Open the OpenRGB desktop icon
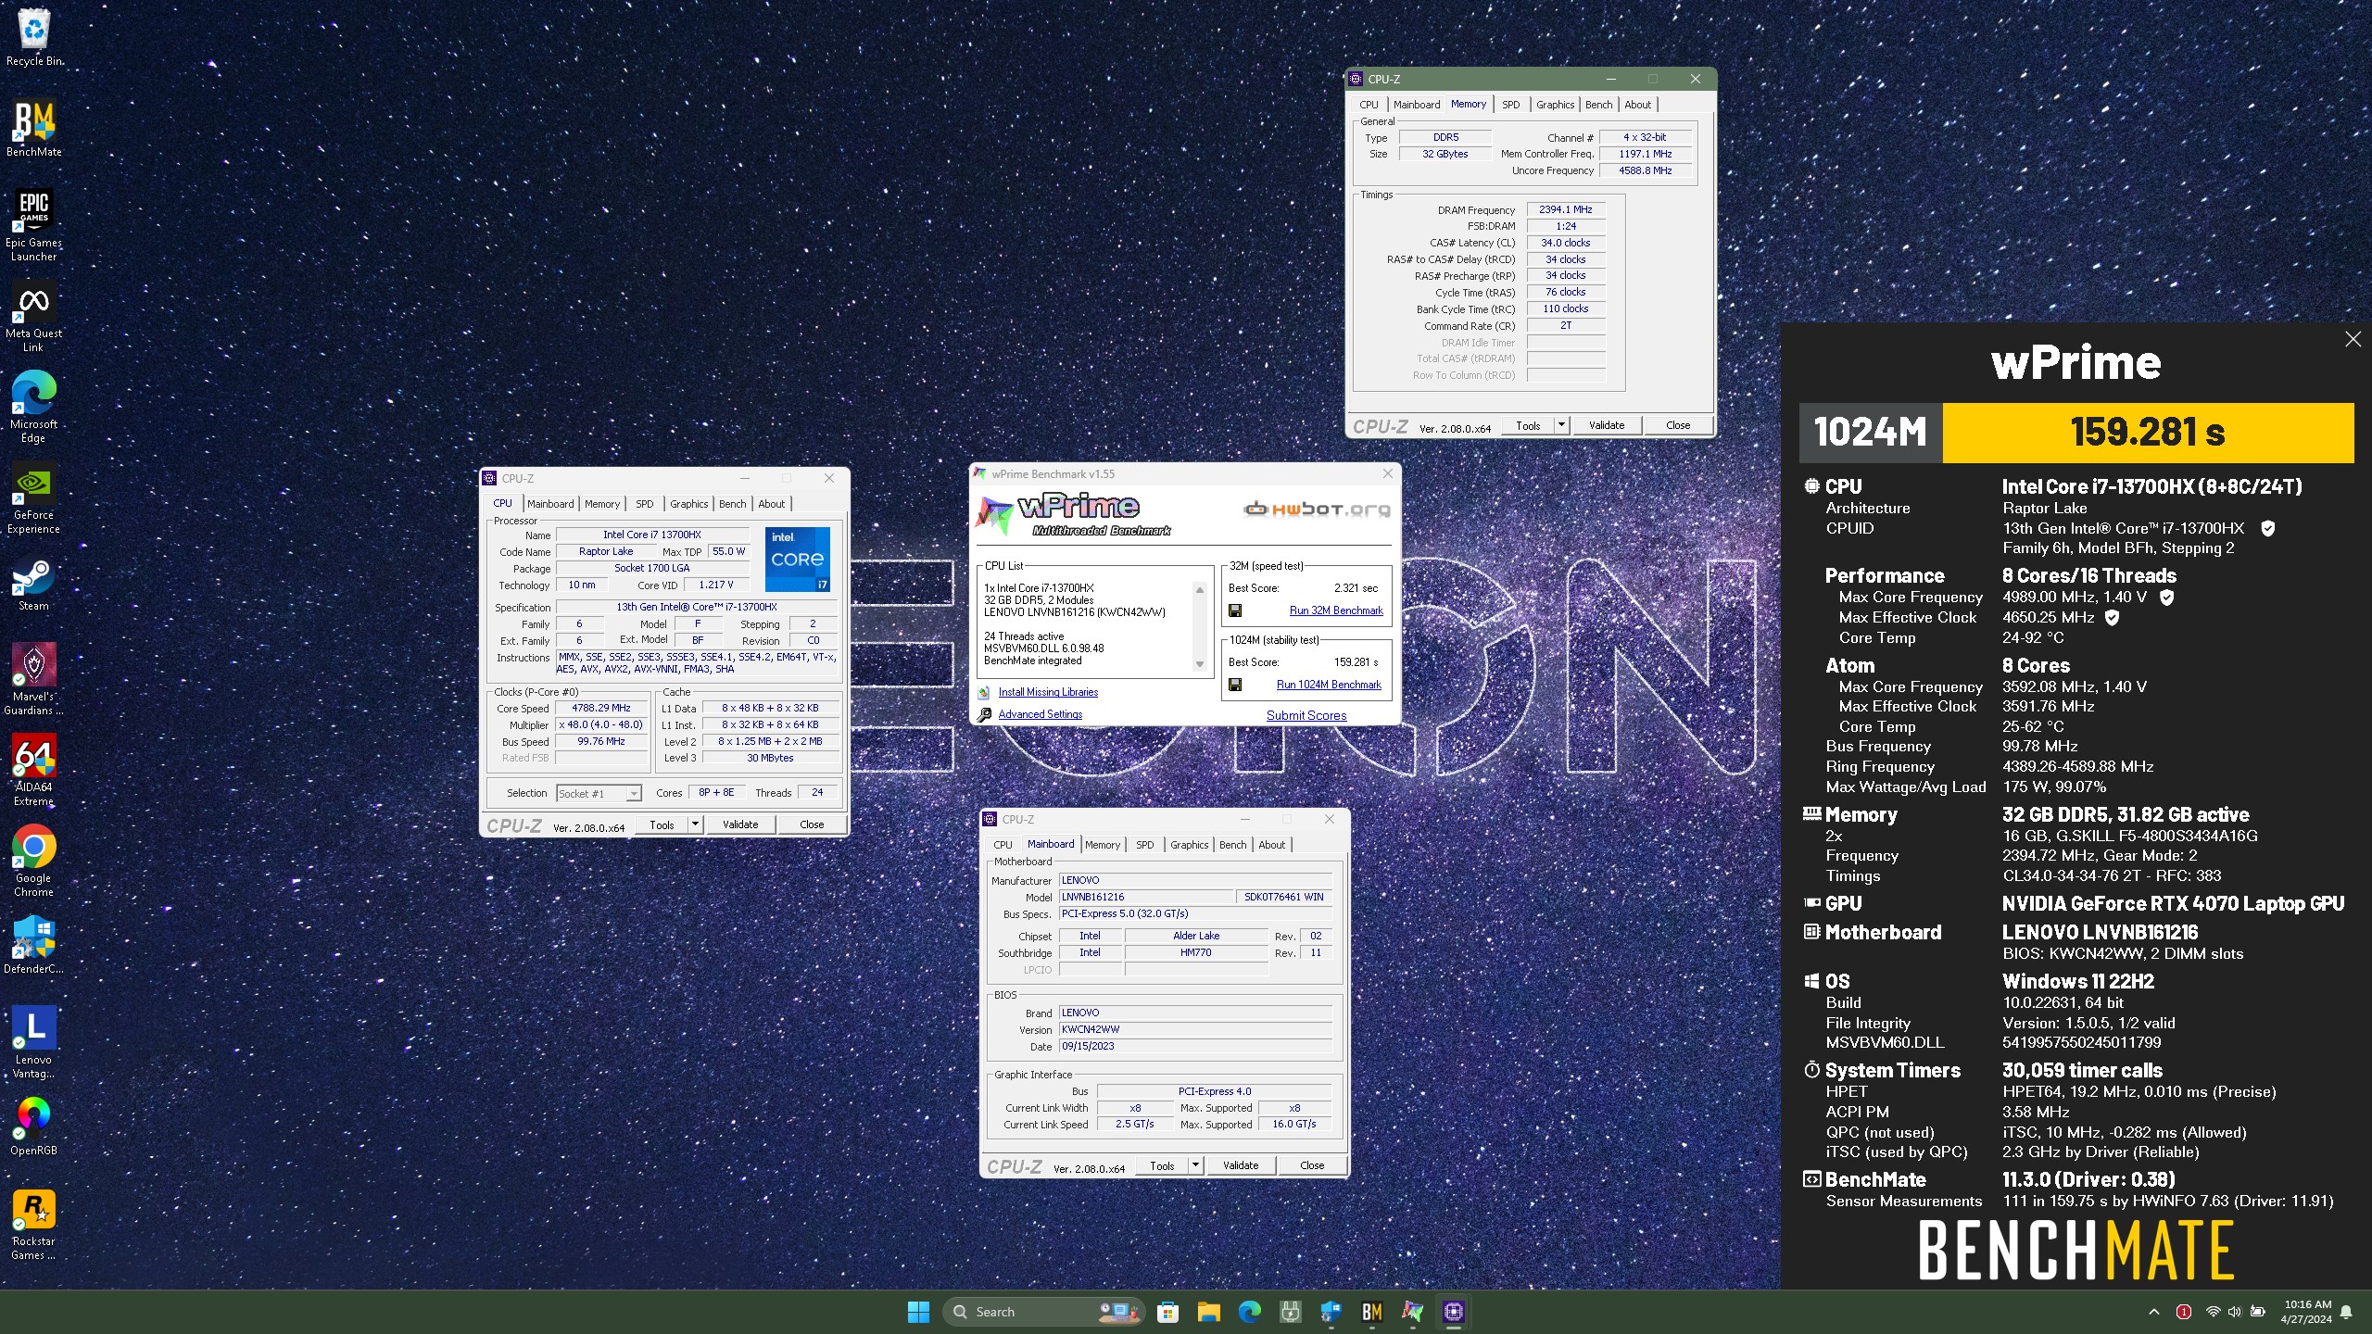 (x=33, y=1126)
